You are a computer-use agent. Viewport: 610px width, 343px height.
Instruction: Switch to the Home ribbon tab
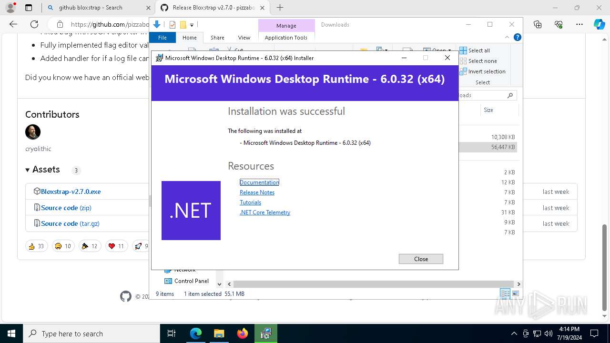point(190,38)
